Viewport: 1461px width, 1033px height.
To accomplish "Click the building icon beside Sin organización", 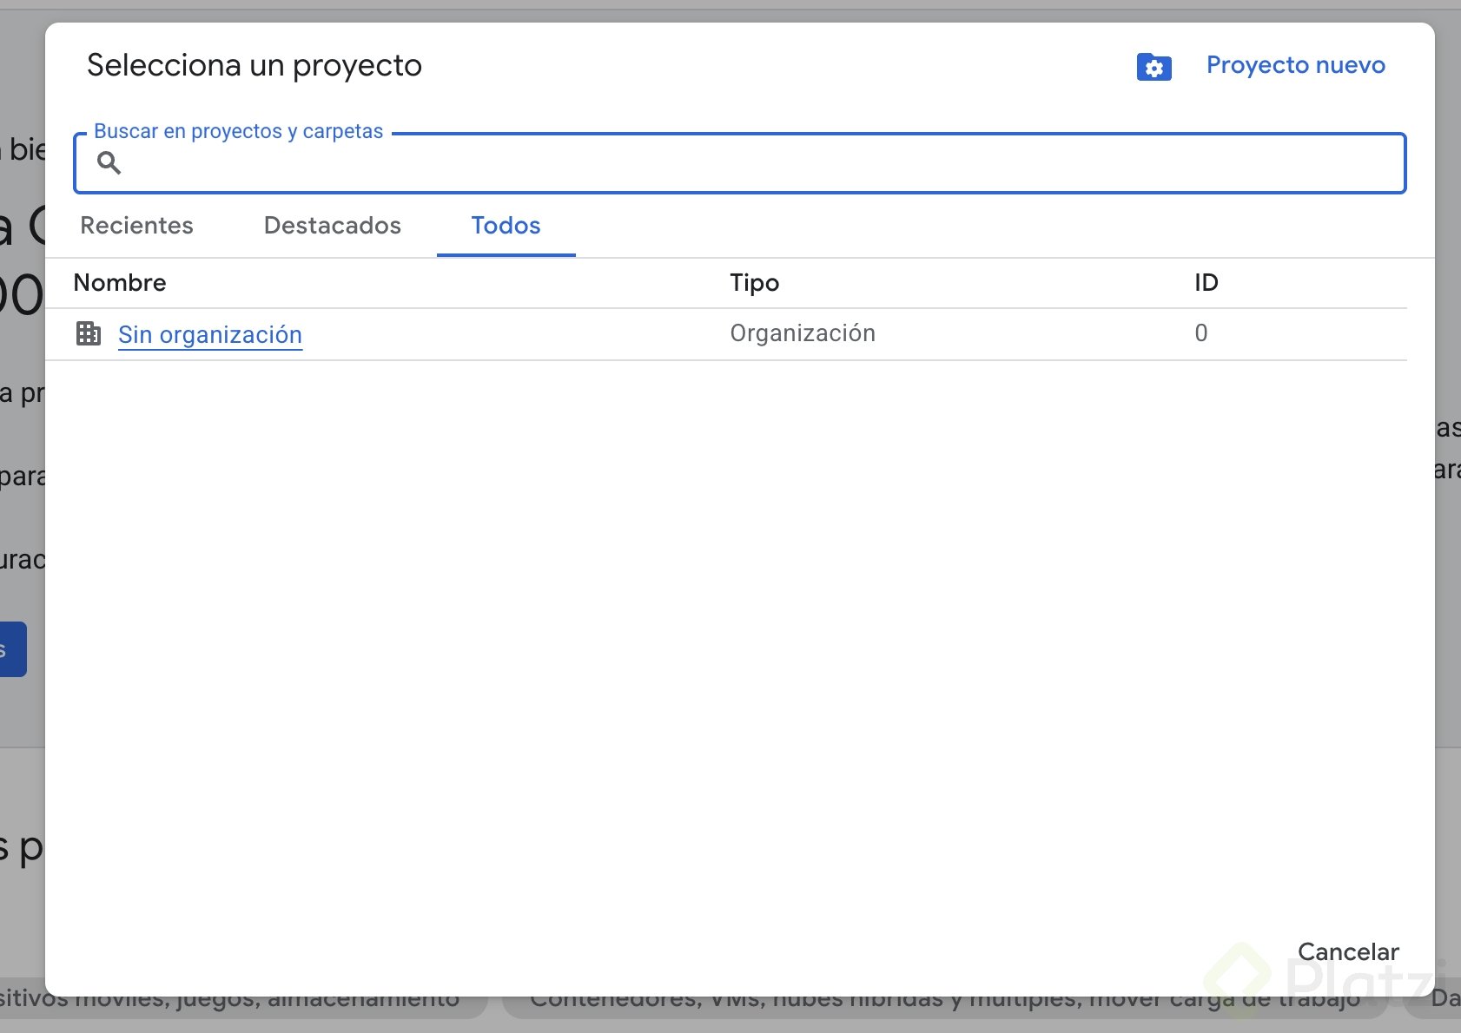I will click(89, 333).
